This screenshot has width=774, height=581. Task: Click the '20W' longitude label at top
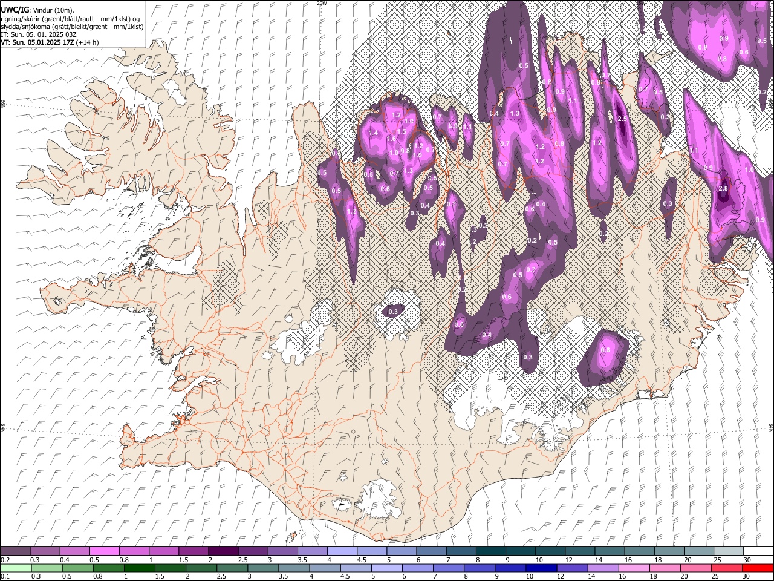click(322, 3)
